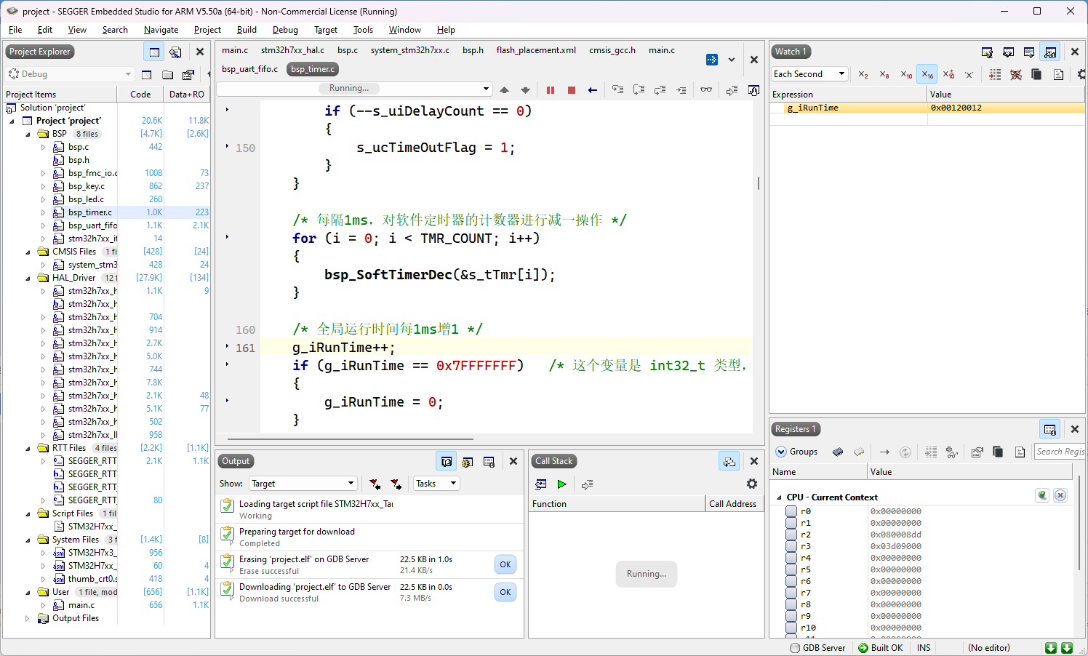Switch to the flash_placement.xml editor tab
The image size is (1088, 656).
[x=536, y=50]
